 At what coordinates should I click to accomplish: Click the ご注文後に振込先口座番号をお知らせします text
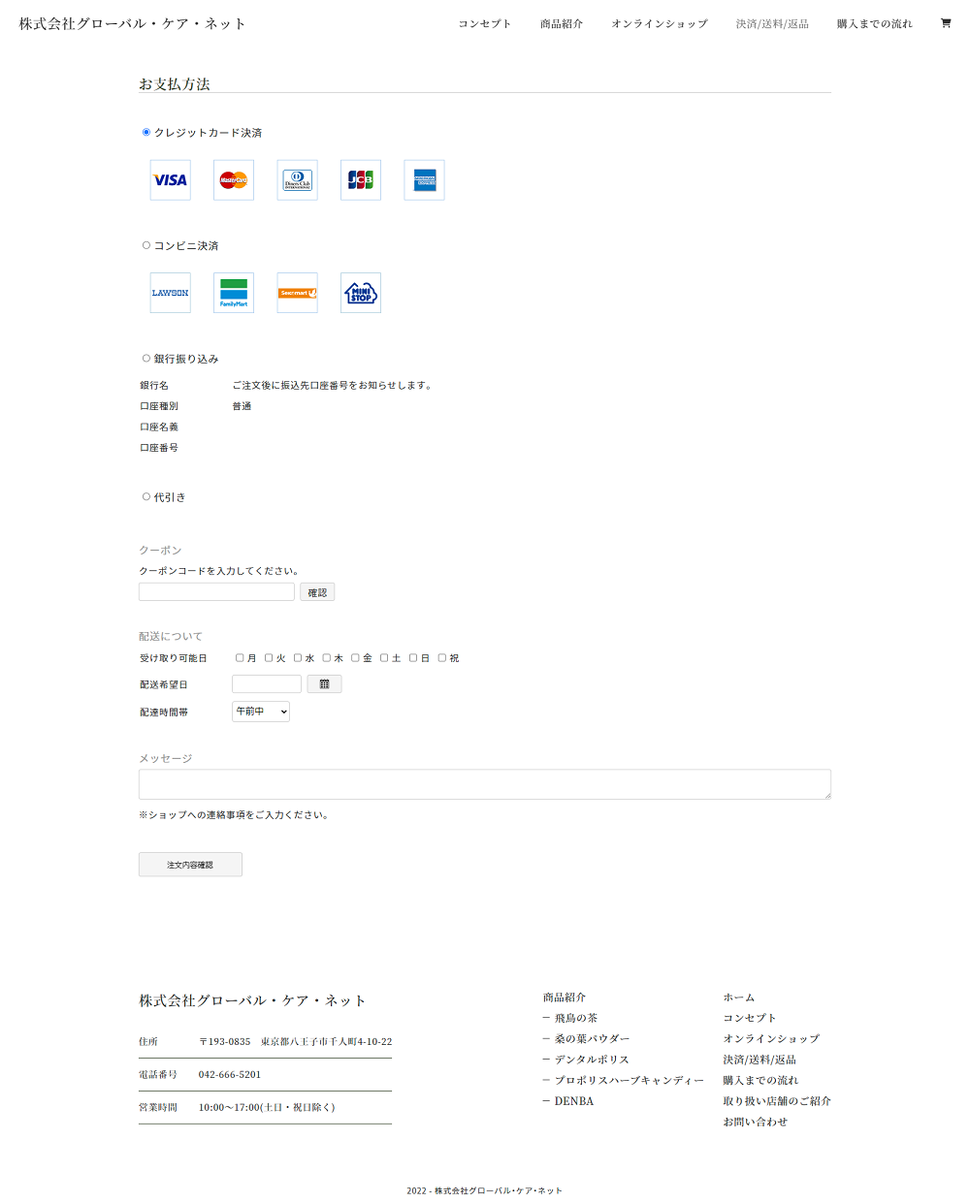[x=332, y=386]
